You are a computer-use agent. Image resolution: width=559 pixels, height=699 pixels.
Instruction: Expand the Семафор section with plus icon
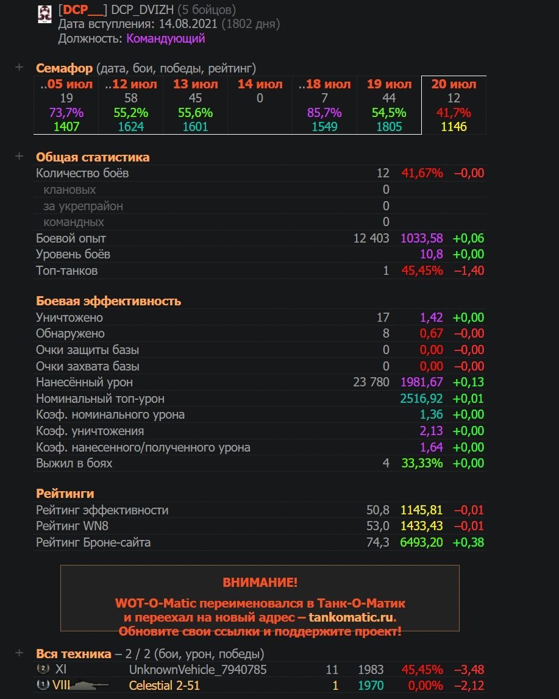pyautogui.click(x=19, y=67)
